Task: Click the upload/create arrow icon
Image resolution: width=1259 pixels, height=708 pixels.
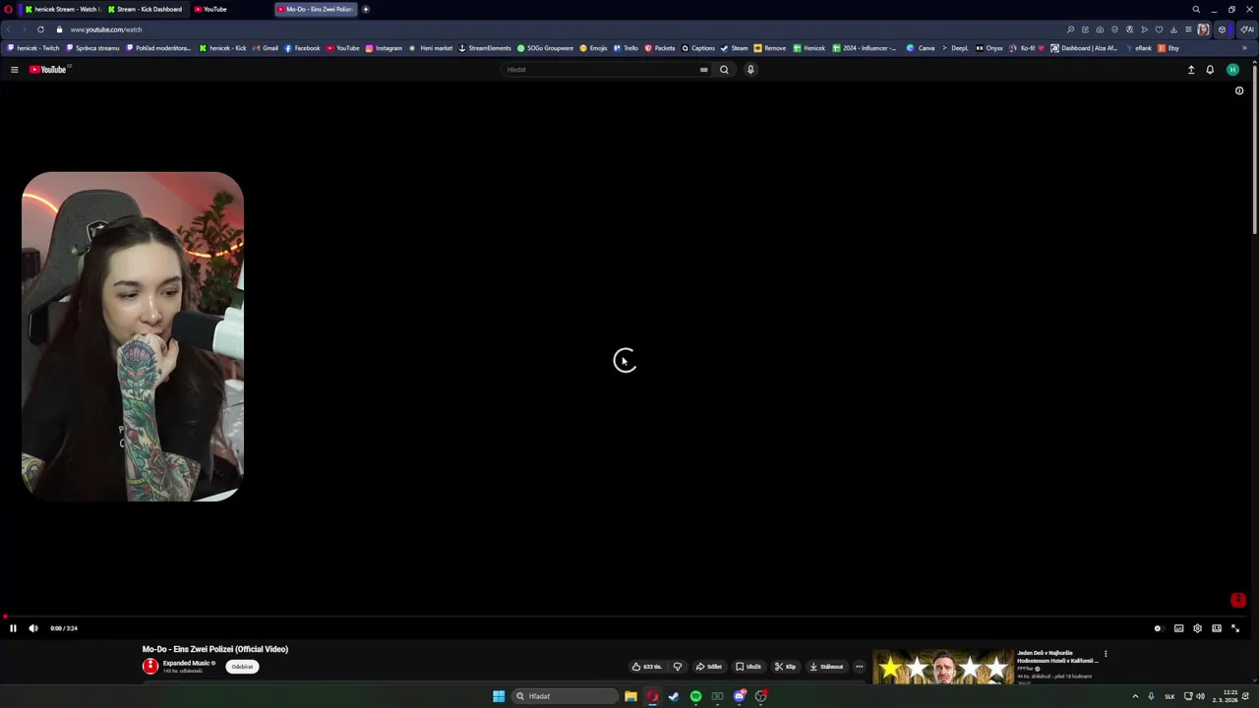Action: point(1191,70)
